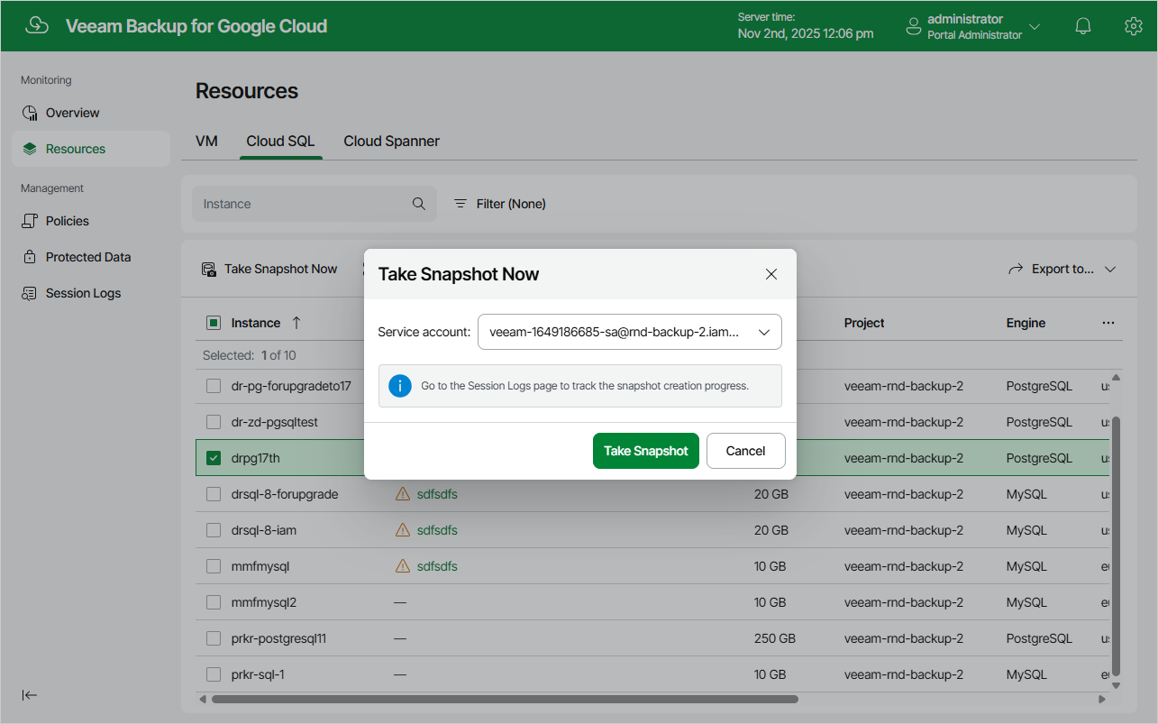Click the prkr-sql-1 instance name

pos(259,674)
